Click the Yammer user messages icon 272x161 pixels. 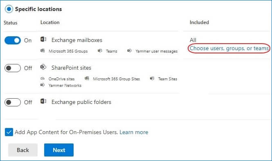click(x=129, y=51)
